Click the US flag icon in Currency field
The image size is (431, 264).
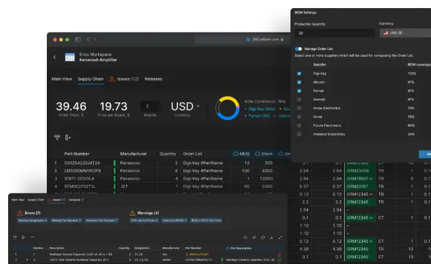pos(385,33)
